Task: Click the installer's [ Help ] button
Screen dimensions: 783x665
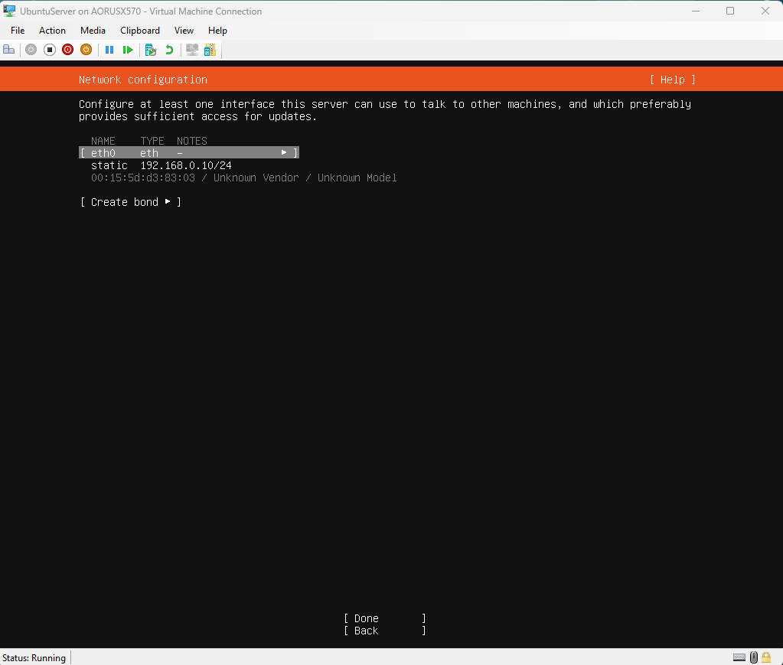Action: (673, 80)
